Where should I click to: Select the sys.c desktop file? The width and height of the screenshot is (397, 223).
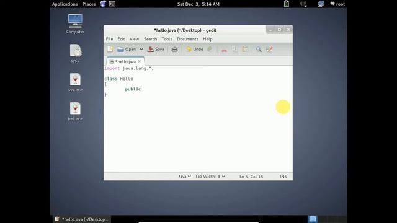pos(75,53)
